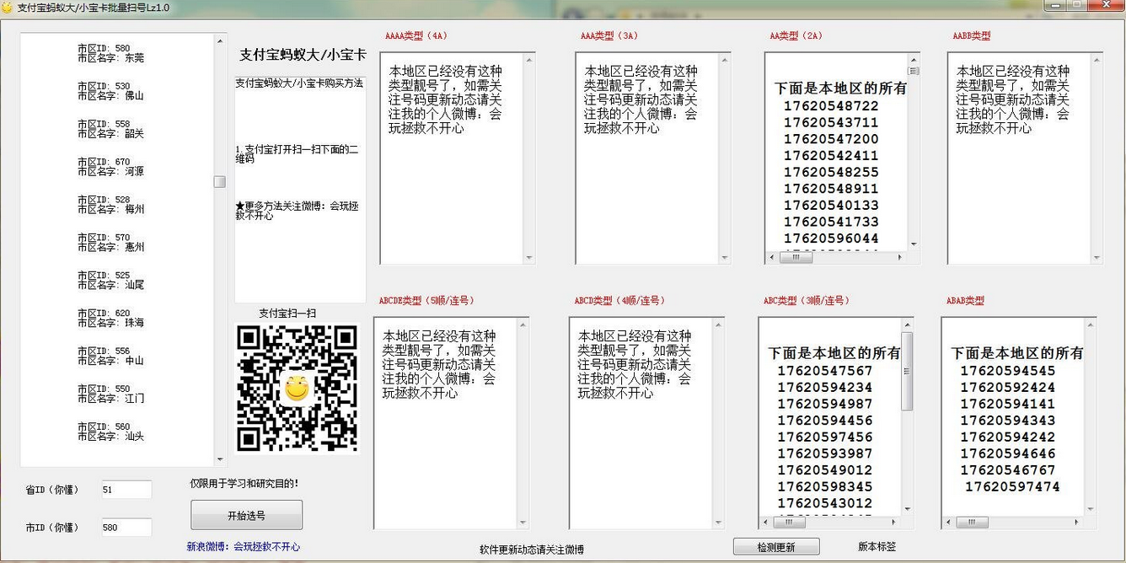
Task: Click number 17620542411 in the AA list
Action: click(x=831, y=156)
